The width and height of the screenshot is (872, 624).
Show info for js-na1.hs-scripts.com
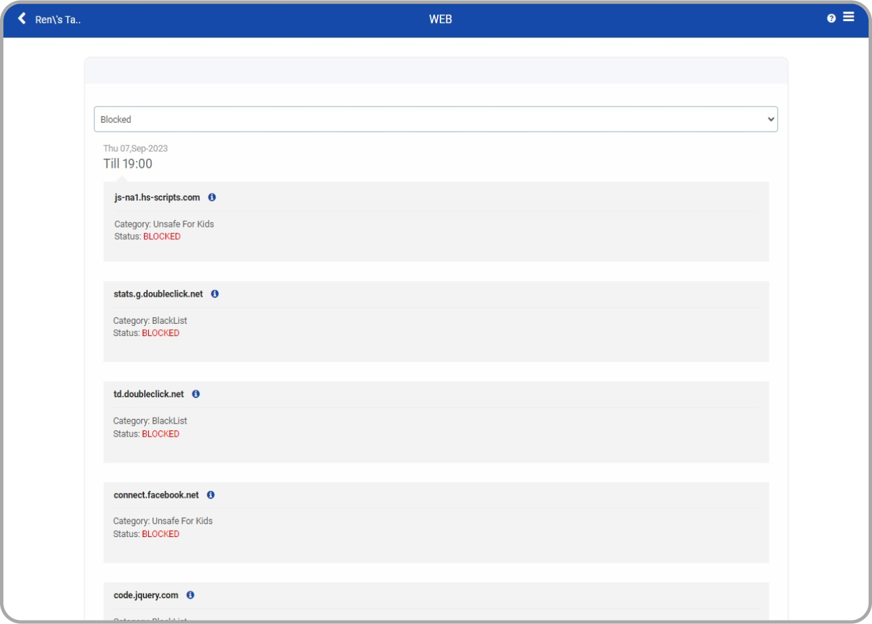point(212,198)
